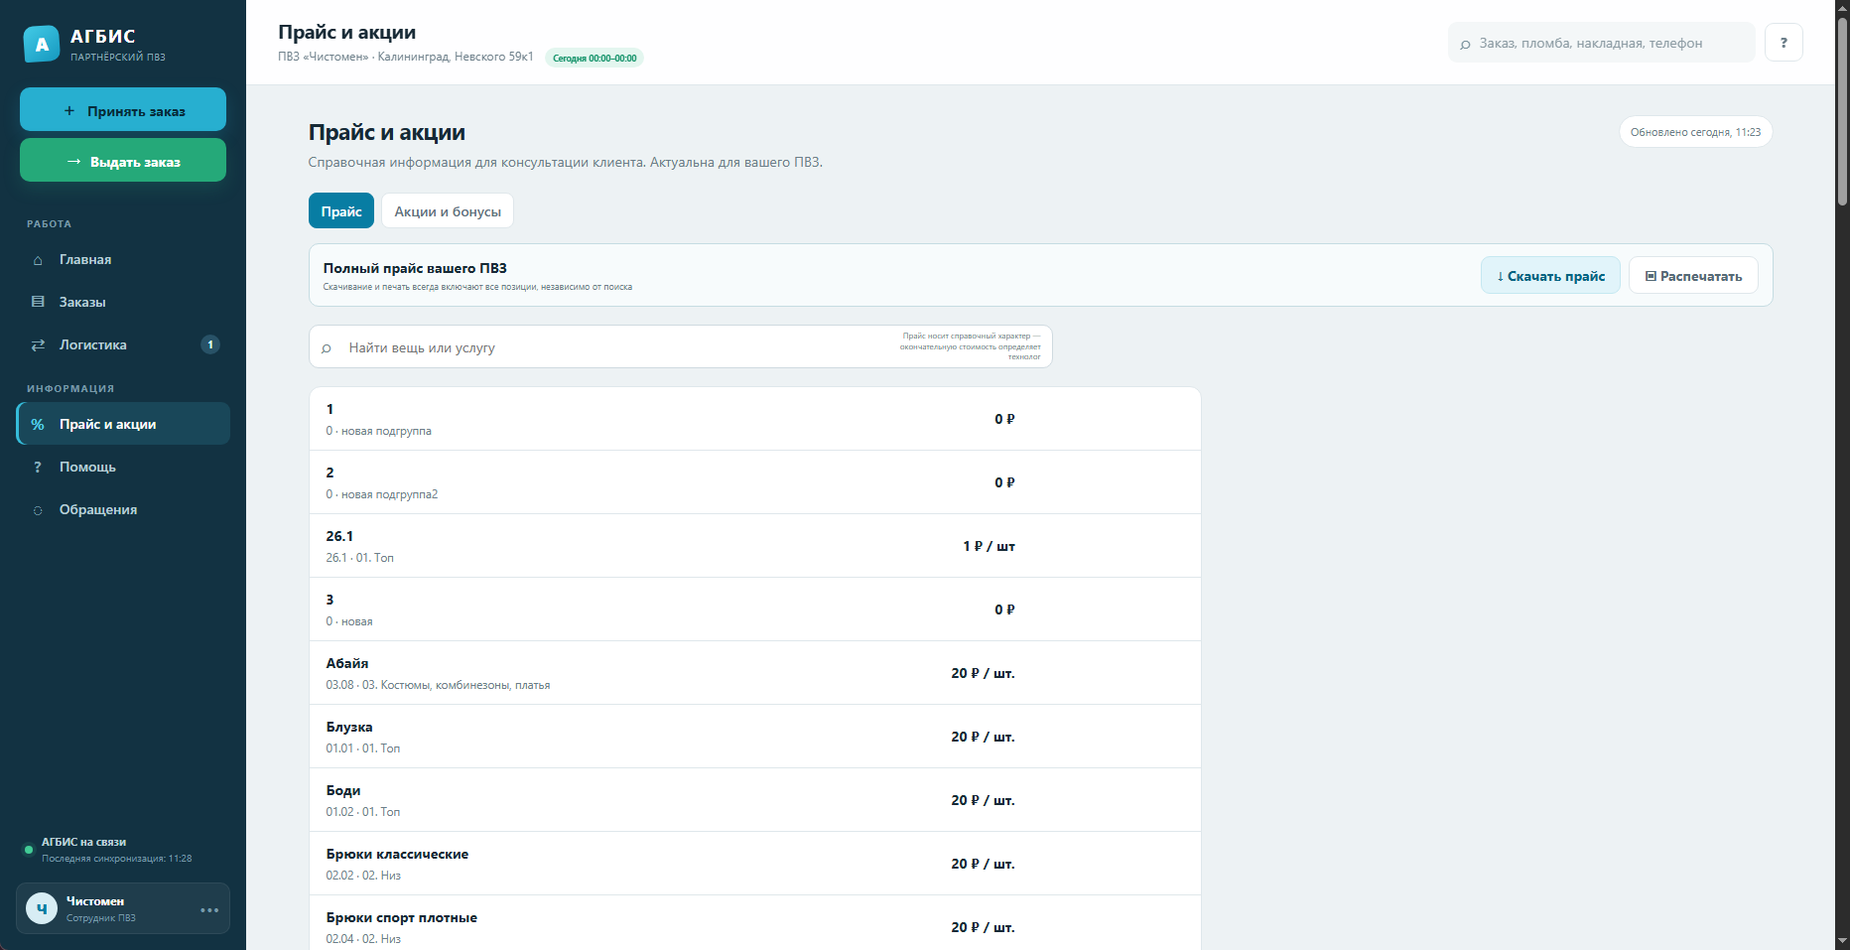Screen dimensions: 1850x950
Task: Open the Обращения sidebar icon
Action: pos(38,510)
